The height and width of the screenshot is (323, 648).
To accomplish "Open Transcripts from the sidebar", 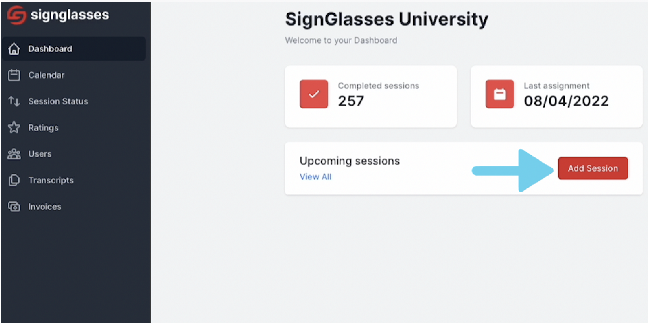I will [x=74, y=180].
